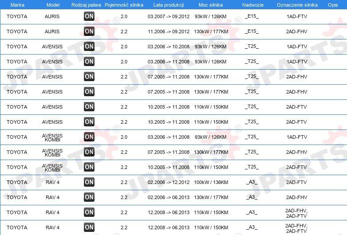
Task: Click AVENSIS KOMBI model cell in the 2.0 row
Action: tap(52, 137)
